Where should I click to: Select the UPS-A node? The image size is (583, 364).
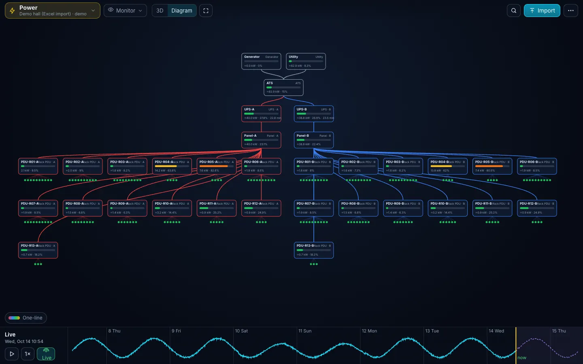pyautogui.click(x=261, y=114)
